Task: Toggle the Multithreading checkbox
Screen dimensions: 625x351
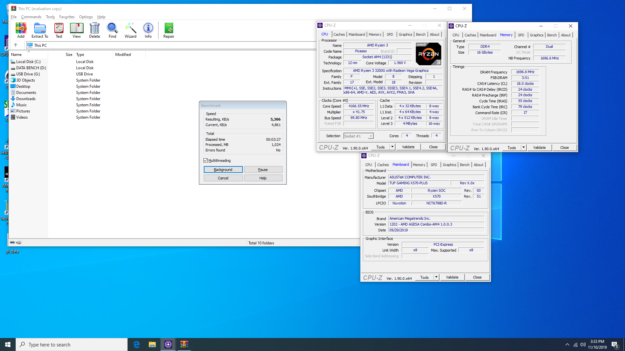Action: tap(206, 161)
